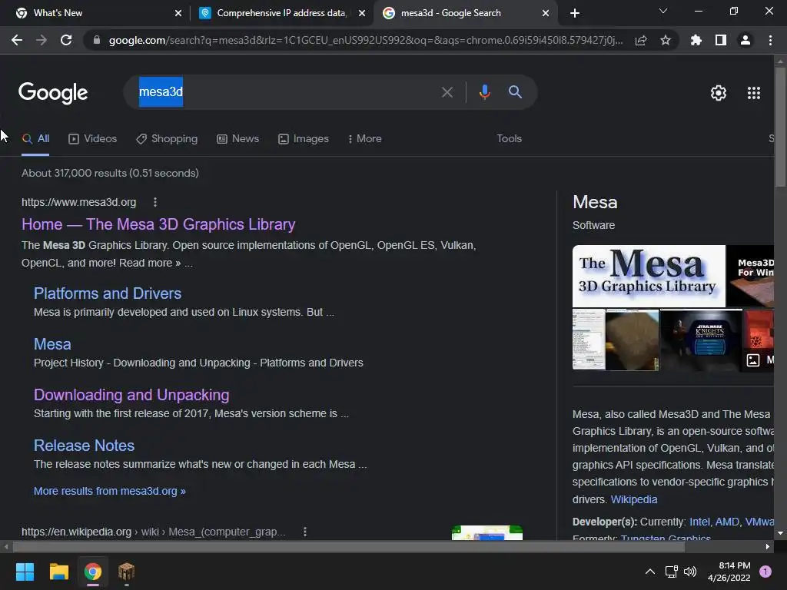Click the Google logo

pos(53,93)
